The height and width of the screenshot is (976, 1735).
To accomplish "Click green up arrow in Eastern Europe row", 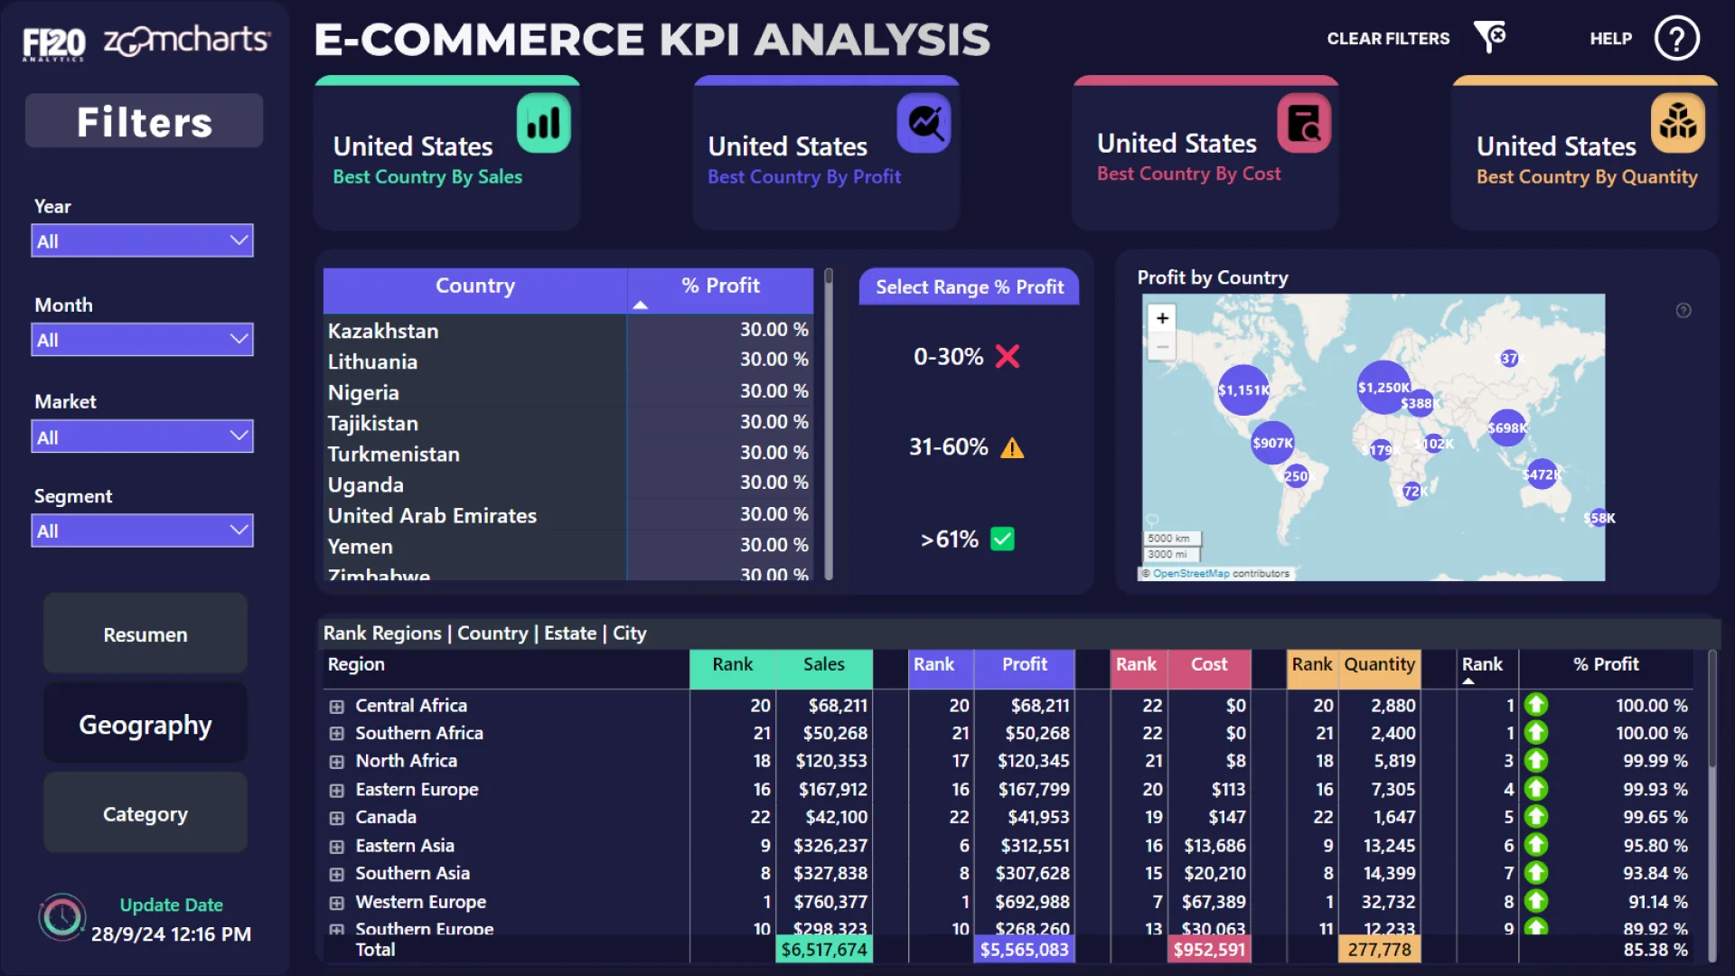I will point(1536,789).
